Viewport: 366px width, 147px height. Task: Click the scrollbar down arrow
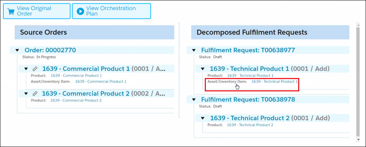coord(358,140)
